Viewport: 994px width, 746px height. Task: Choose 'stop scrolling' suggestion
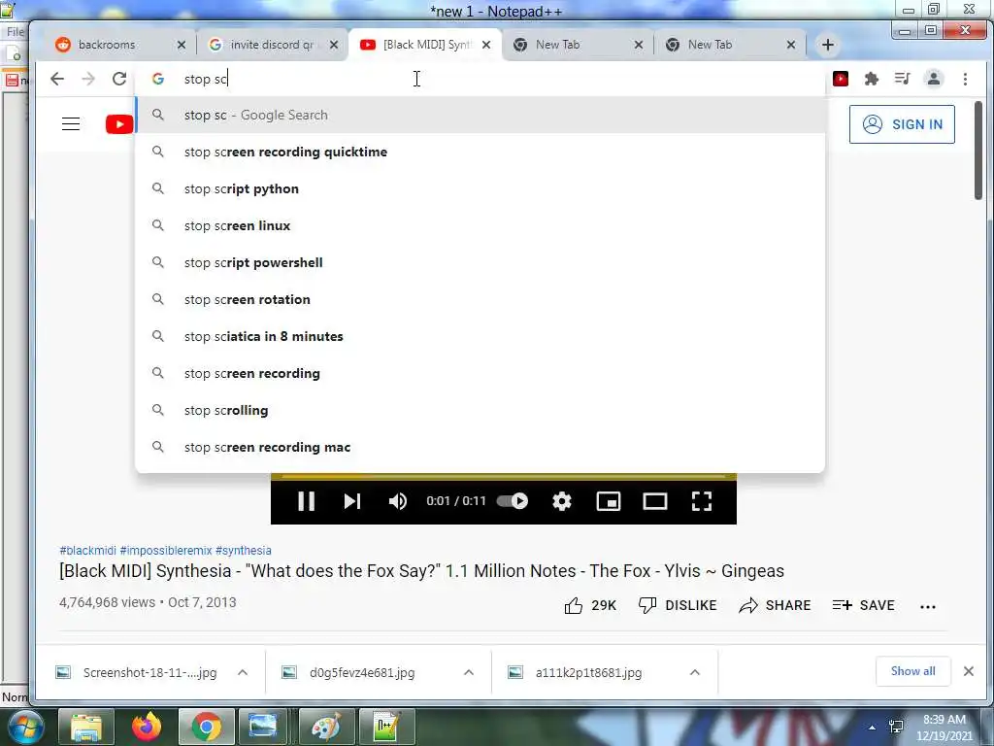point(480,411)
